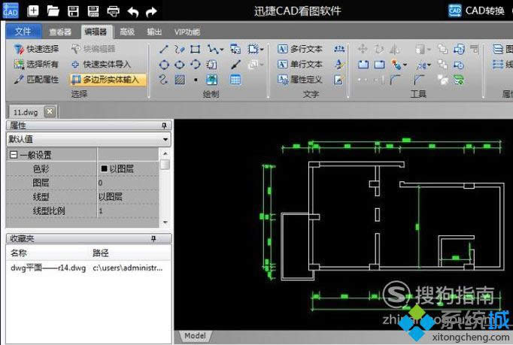The height and width of the screenshot is (345, 513).
Task: Click the Save As icon in title bar
Action: tap(93, 11)
